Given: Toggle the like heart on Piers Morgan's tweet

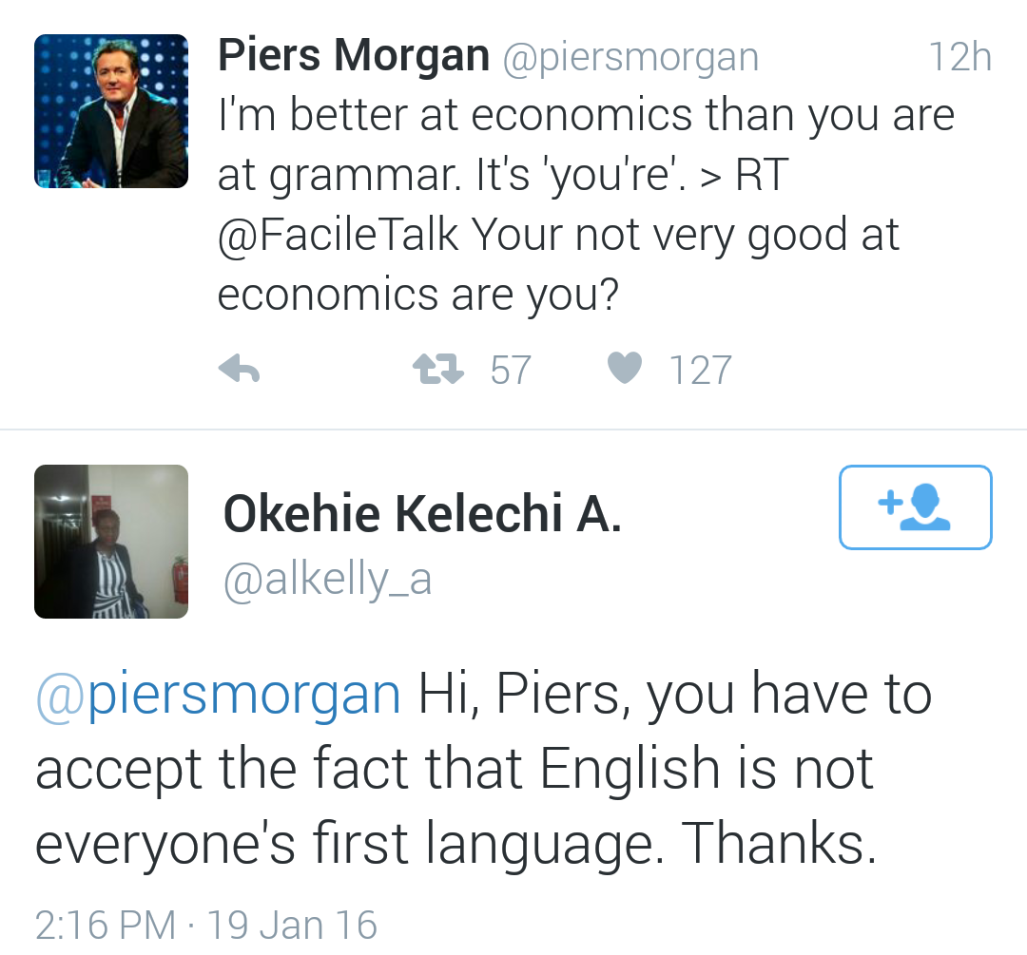Looking at the screenshot, I should point(624,369).
